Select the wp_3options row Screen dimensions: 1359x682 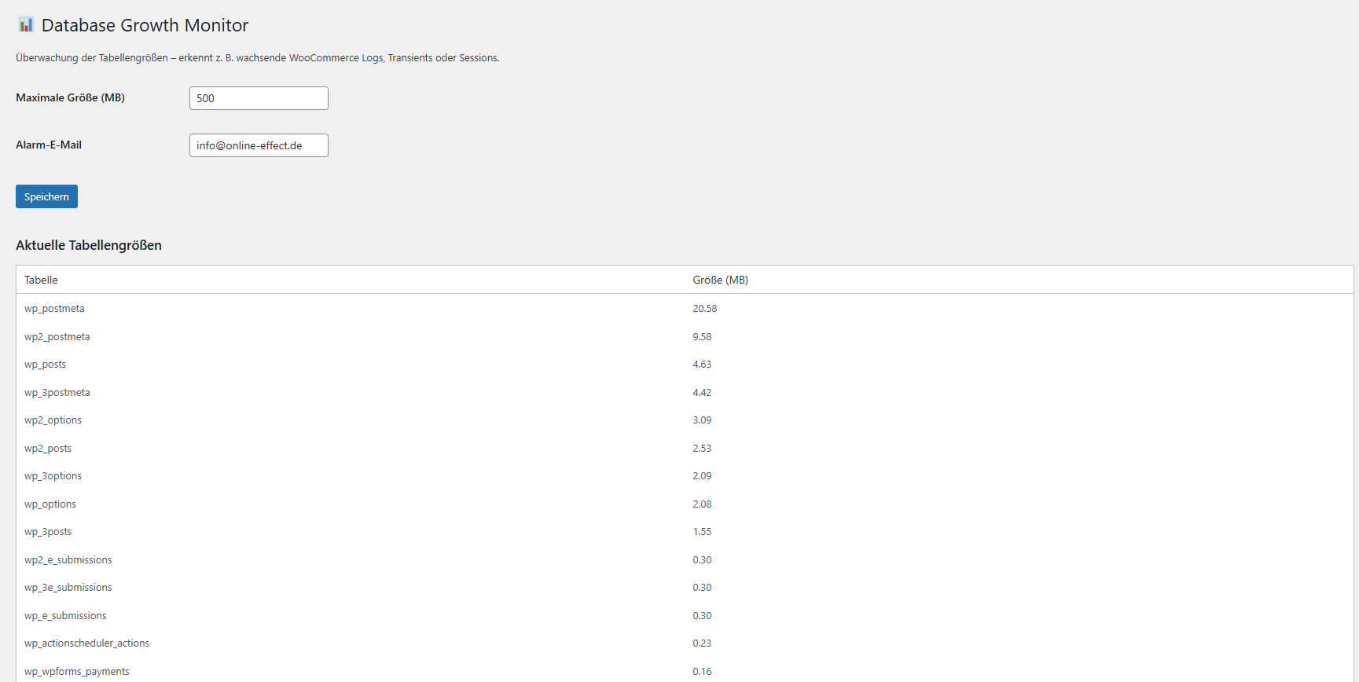pyautogui.click(x=53, y=476)
